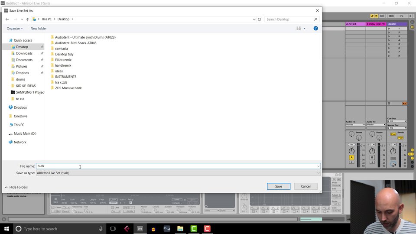Click New folder button
This screenshot has width=416, height=234.
click(x=39, y=29)
